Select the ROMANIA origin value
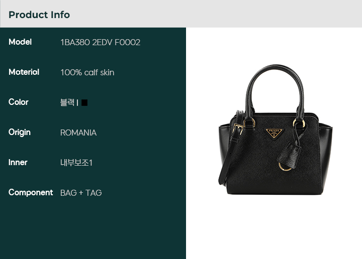Image resolution: width=362 pixels, height=259 pixels. (78, 133)
